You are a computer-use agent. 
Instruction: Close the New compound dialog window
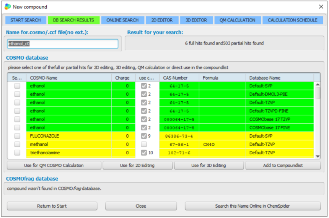321,7
